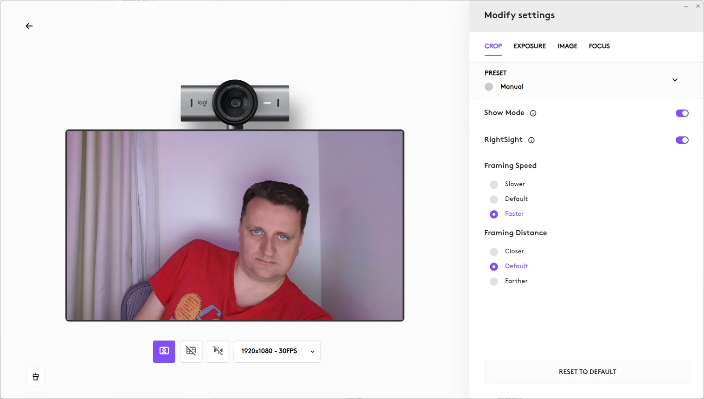Select Default framing distance
The image size is (704, 399).
tap(494, 267)
